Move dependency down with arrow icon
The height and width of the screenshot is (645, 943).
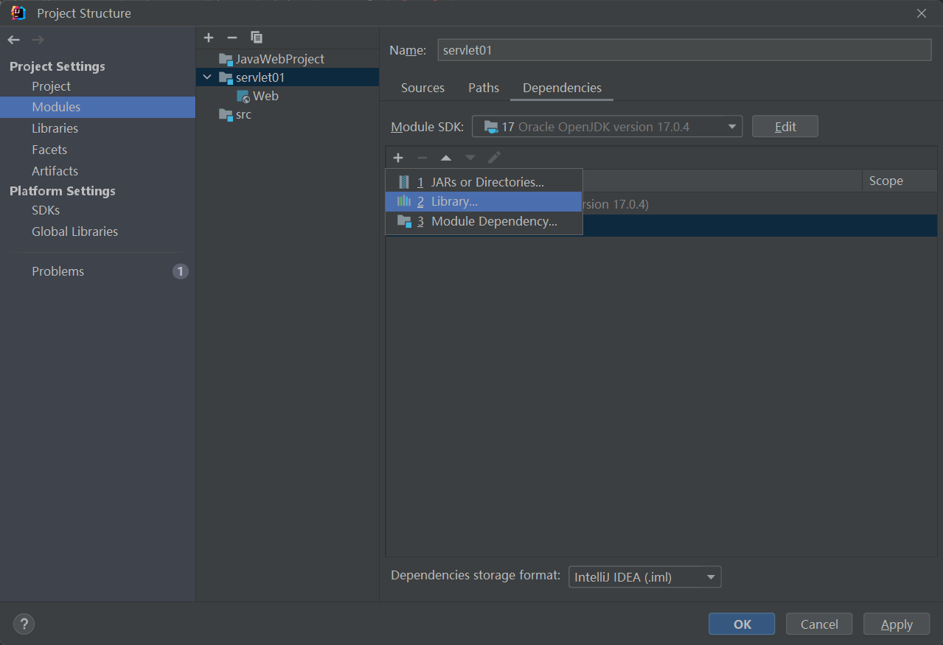pos(470,158)
